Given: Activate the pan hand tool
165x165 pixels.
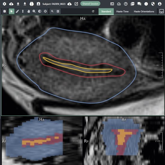Looking at the screenshot, I should pyautogui.click(x=28, y=11).
